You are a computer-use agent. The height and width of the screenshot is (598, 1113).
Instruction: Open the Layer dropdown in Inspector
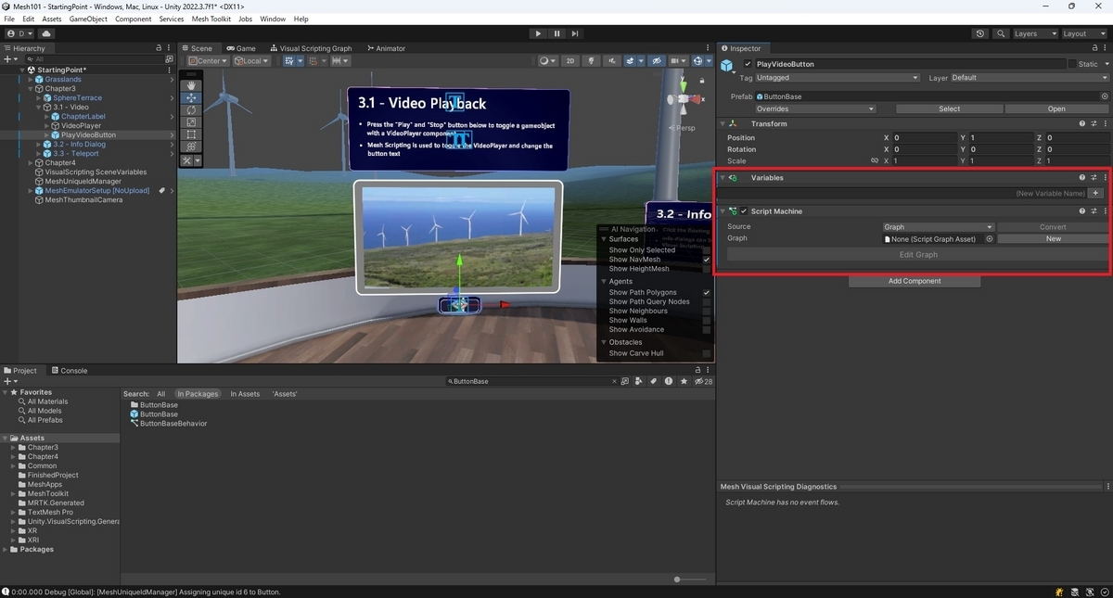pos(1030,78)
